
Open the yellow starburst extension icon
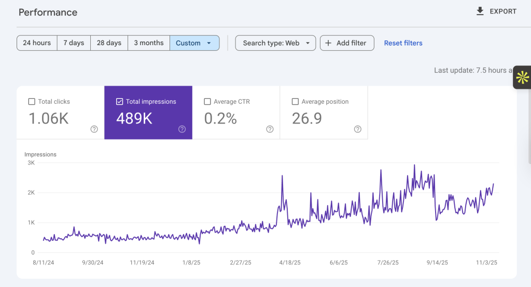click(x=522, y=77)
